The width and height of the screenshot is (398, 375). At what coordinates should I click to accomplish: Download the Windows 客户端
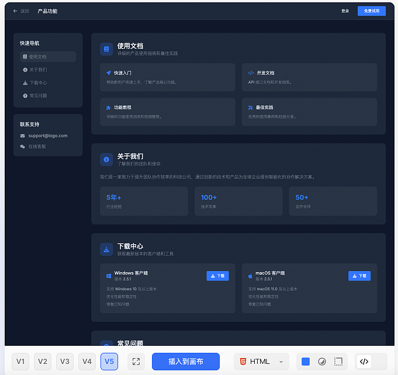pyautogui.click(x=217, y=276)
